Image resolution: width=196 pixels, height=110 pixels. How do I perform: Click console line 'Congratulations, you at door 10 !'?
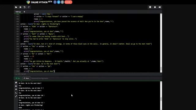pyautogui.click(x=32, y=95)
